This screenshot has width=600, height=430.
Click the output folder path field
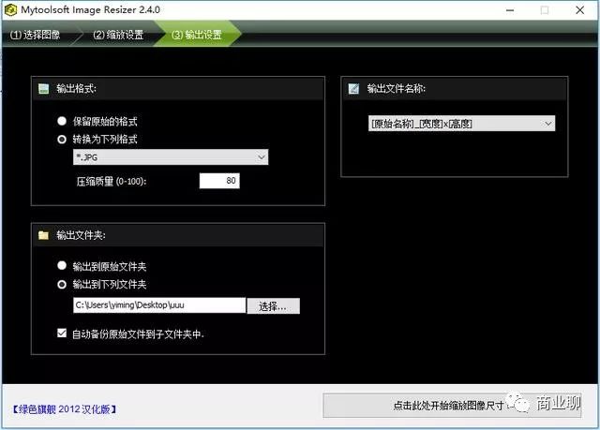(x=159, y=305)
